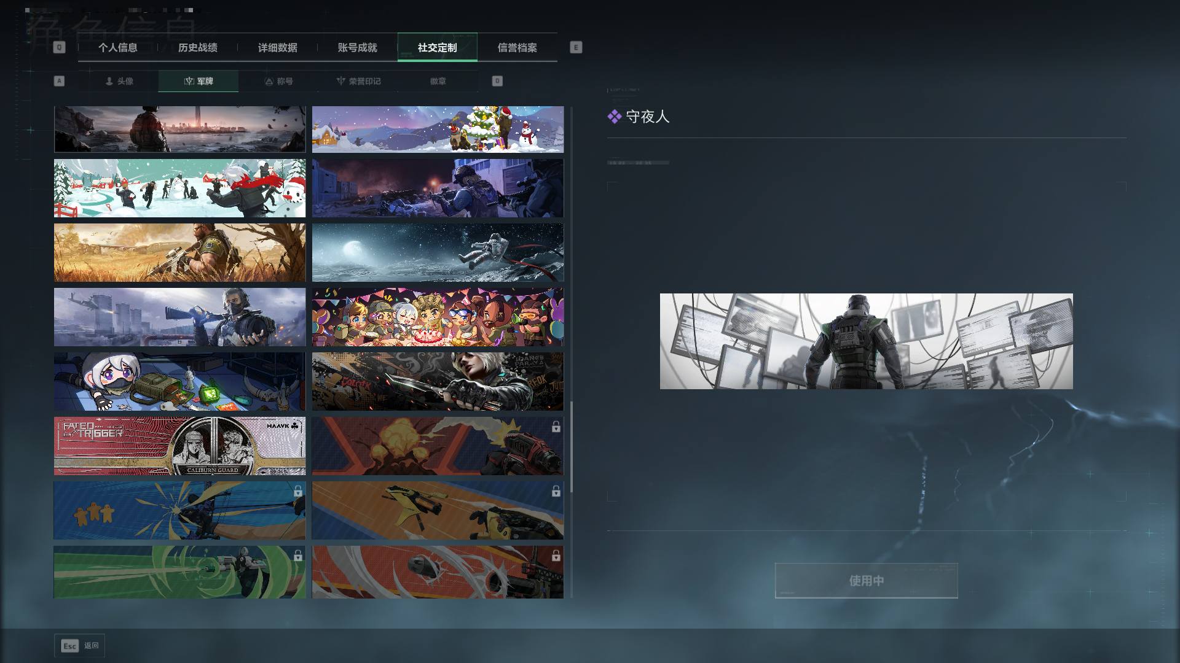The width and height of the screenshot is (1180, 663).
Task: Click lock icon on blue crossbow dog tag
Action: pyautogui.click(x=297, y=491)
